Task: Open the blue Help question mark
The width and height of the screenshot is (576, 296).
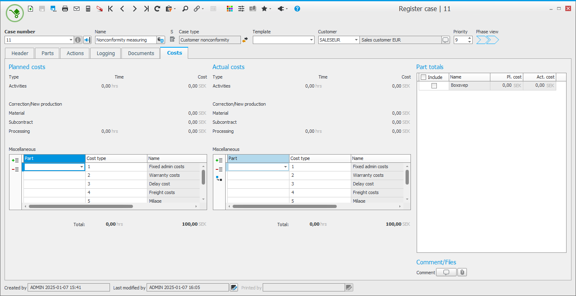Action: point(297,9)
